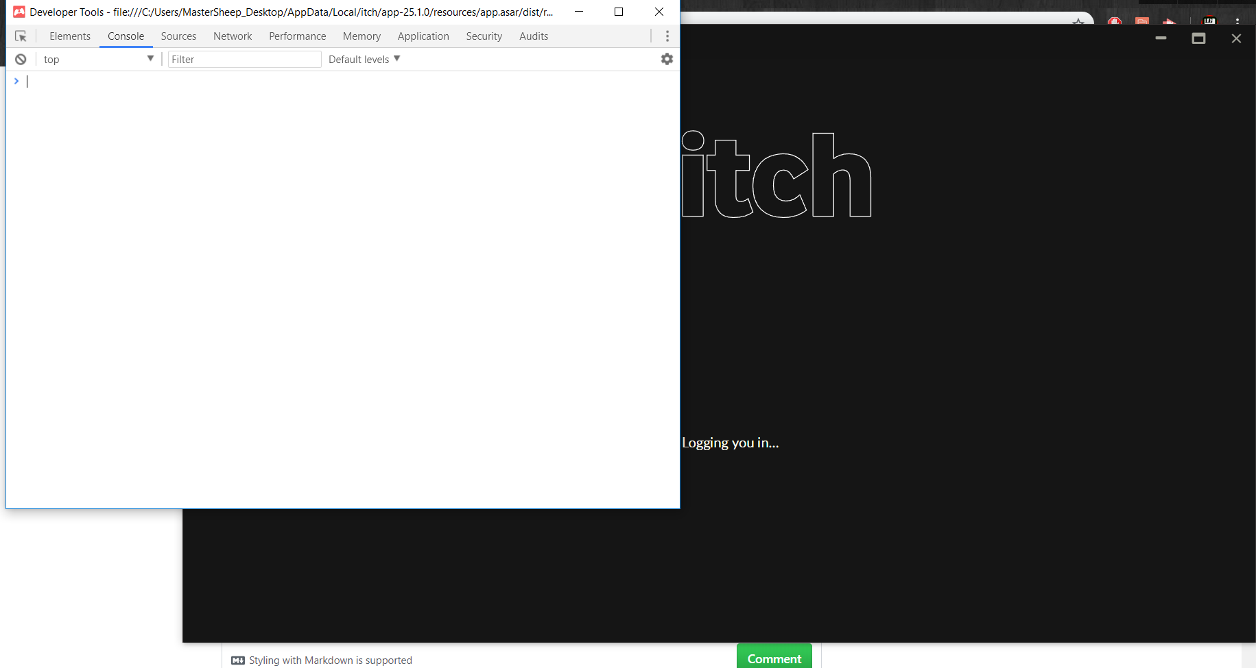Clear the console with the ban icon
The image size is (1256, 668).
coord(21,60)
